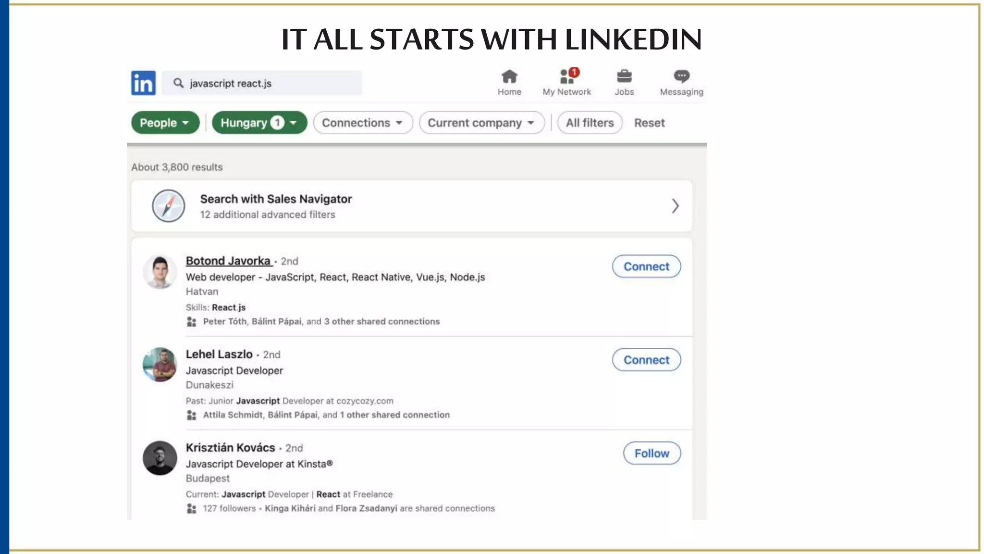Open Search with Sales Navigator card title
The image size is (984, 554).
click(x=276, y=199)
